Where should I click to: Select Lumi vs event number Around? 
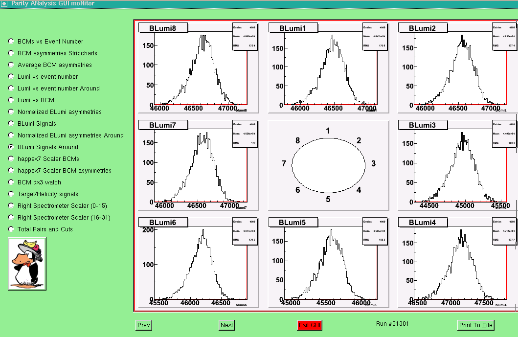[11, 88]
